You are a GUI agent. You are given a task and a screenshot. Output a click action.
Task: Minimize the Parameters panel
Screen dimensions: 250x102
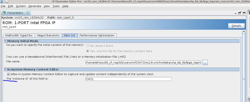tap(235, 13)
